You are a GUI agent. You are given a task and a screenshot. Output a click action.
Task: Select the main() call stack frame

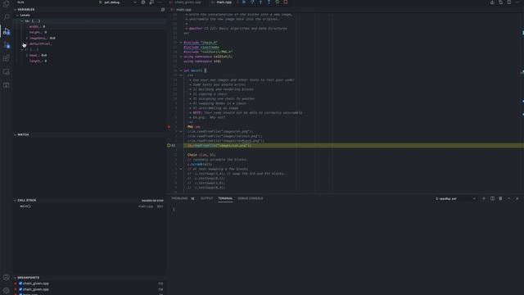(x=89, y=206)
